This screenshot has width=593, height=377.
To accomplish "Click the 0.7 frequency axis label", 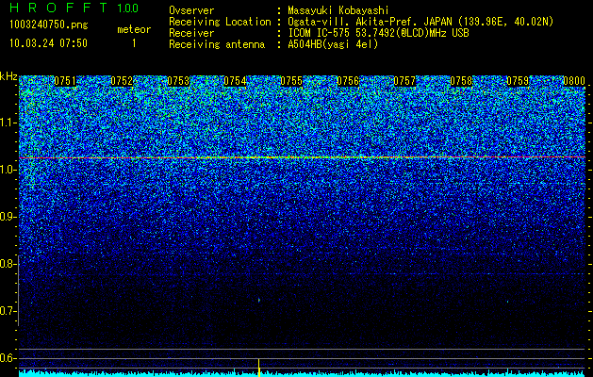I will coord(8,311).
